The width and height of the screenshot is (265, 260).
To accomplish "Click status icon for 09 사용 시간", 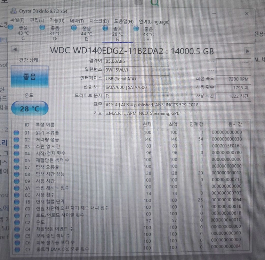I will pos(17,181).
